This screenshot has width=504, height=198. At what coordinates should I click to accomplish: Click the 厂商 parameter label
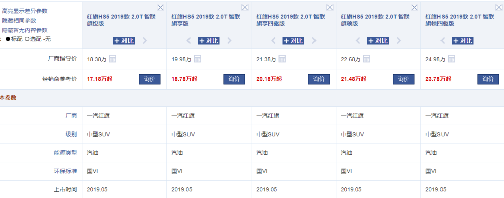pyautogui.click(x=72, y=116)
